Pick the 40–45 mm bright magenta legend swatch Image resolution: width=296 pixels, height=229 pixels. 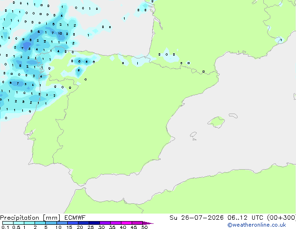pyautogui.click(x=127, y=223)
